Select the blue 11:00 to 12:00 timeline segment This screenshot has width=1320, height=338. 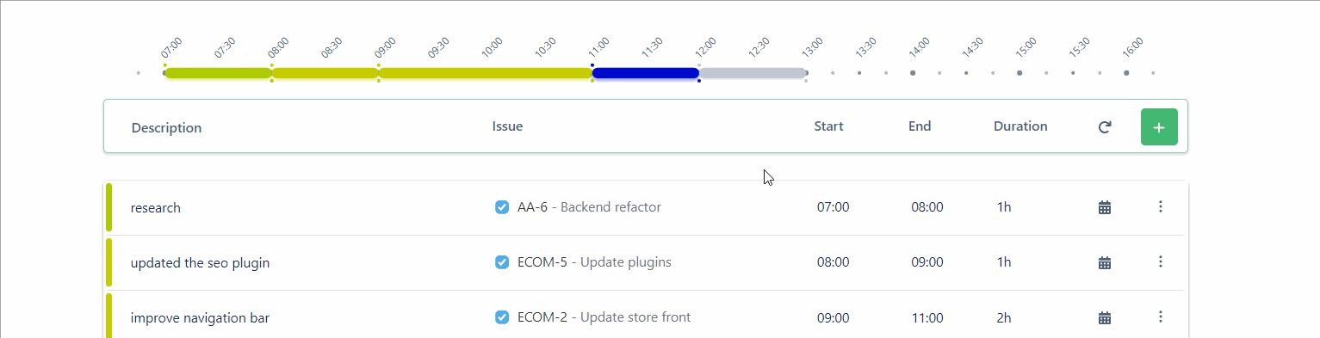(646, 73)
